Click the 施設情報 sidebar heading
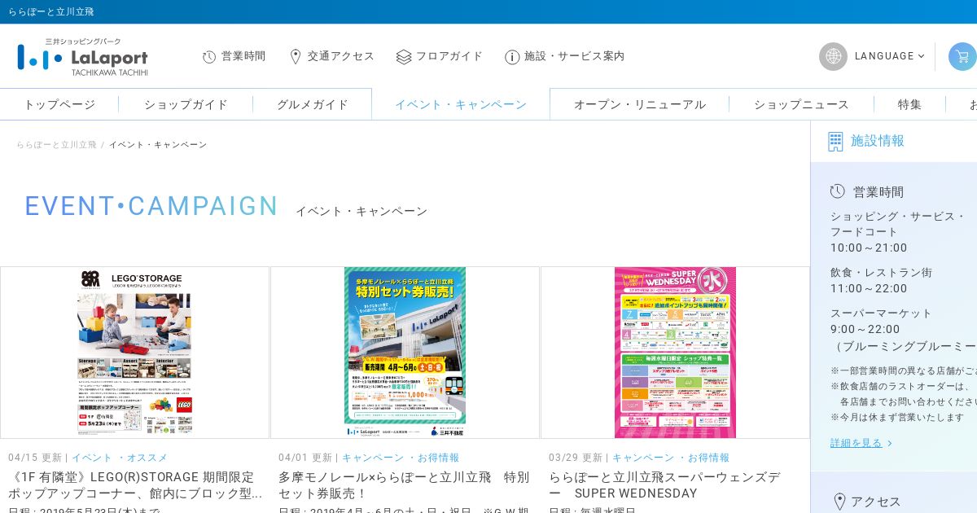 pos(878,141)
